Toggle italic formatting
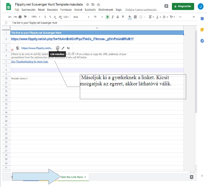213x187 pixels. click(113, 17)
